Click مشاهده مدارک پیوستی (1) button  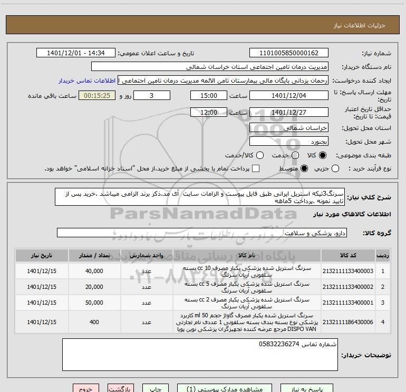tap(225, 388)
